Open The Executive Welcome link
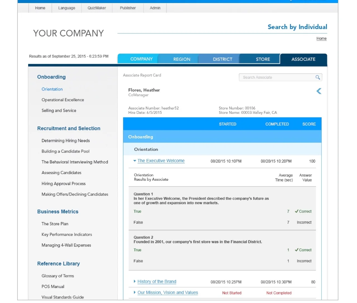The width and height of the screenshot is (357, 303). coord(161,161)
